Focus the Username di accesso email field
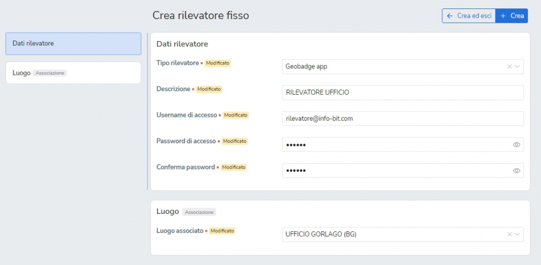The image size is (541, 265). point(403,119)
